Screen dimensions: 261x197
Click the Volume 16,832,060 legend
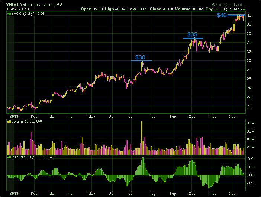tap(26, 121)
